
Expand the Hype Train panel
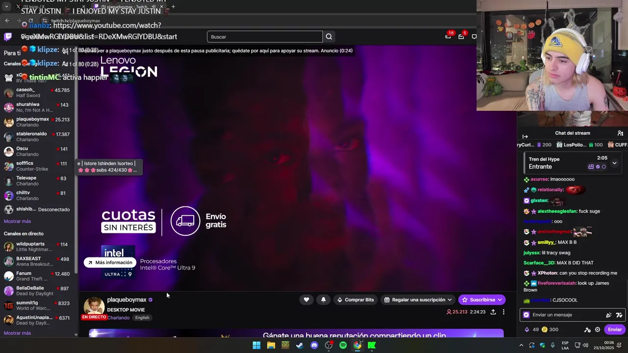[x=614, y=163]
